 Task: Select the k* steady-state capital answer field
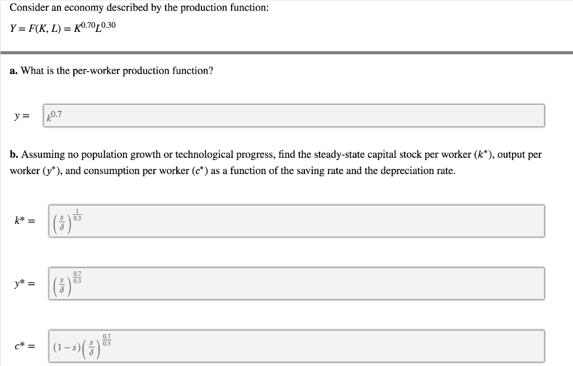[297, 221]
